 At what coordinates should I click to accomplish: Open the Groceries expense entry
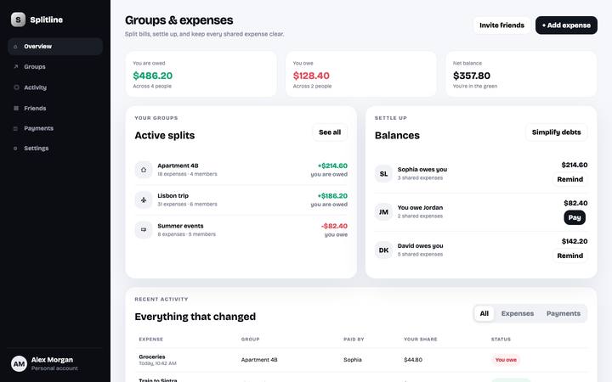pyautogui.click(x=152, y=357)
